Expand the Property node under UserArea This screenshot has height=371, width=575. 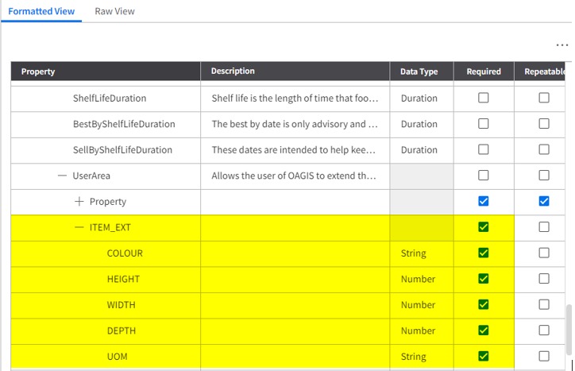pyautogui.click(x=79, y=202)
